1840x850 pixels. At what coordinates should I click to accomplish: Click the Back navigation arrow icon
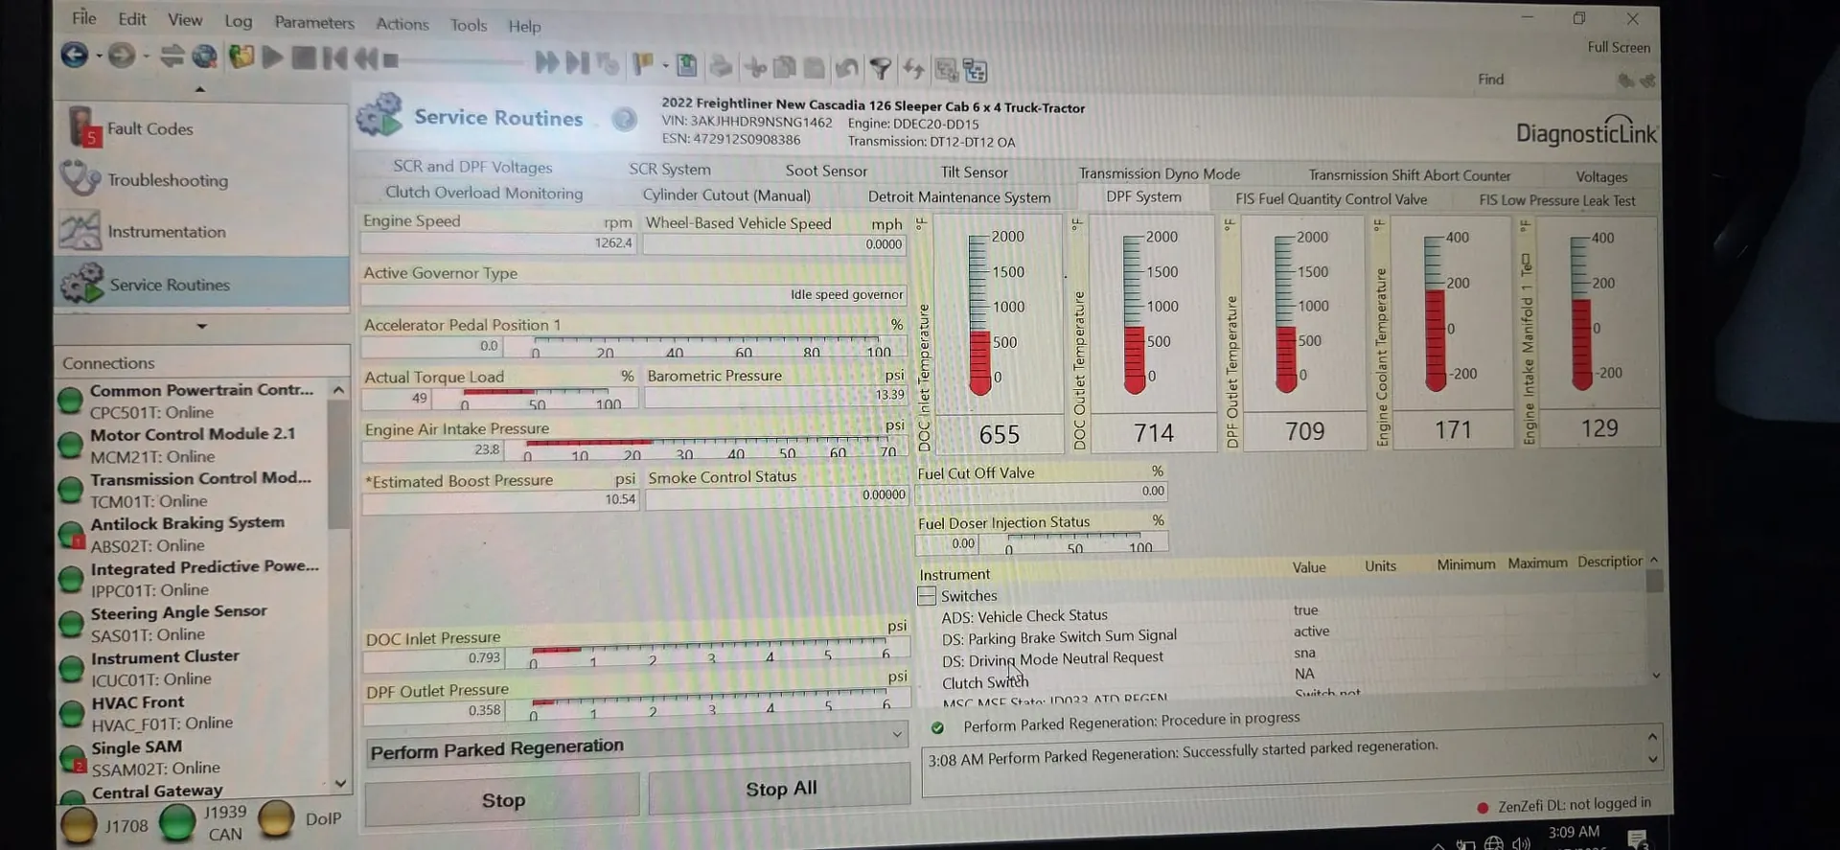pos(75,56)
